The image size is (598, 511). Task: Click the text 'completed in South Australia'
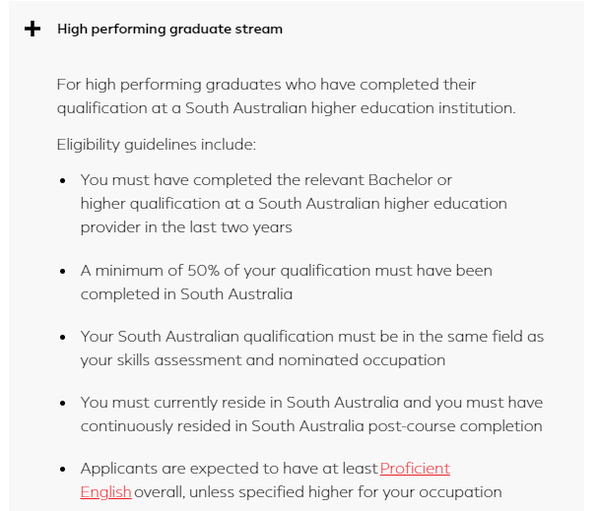[x=187, y=293]
